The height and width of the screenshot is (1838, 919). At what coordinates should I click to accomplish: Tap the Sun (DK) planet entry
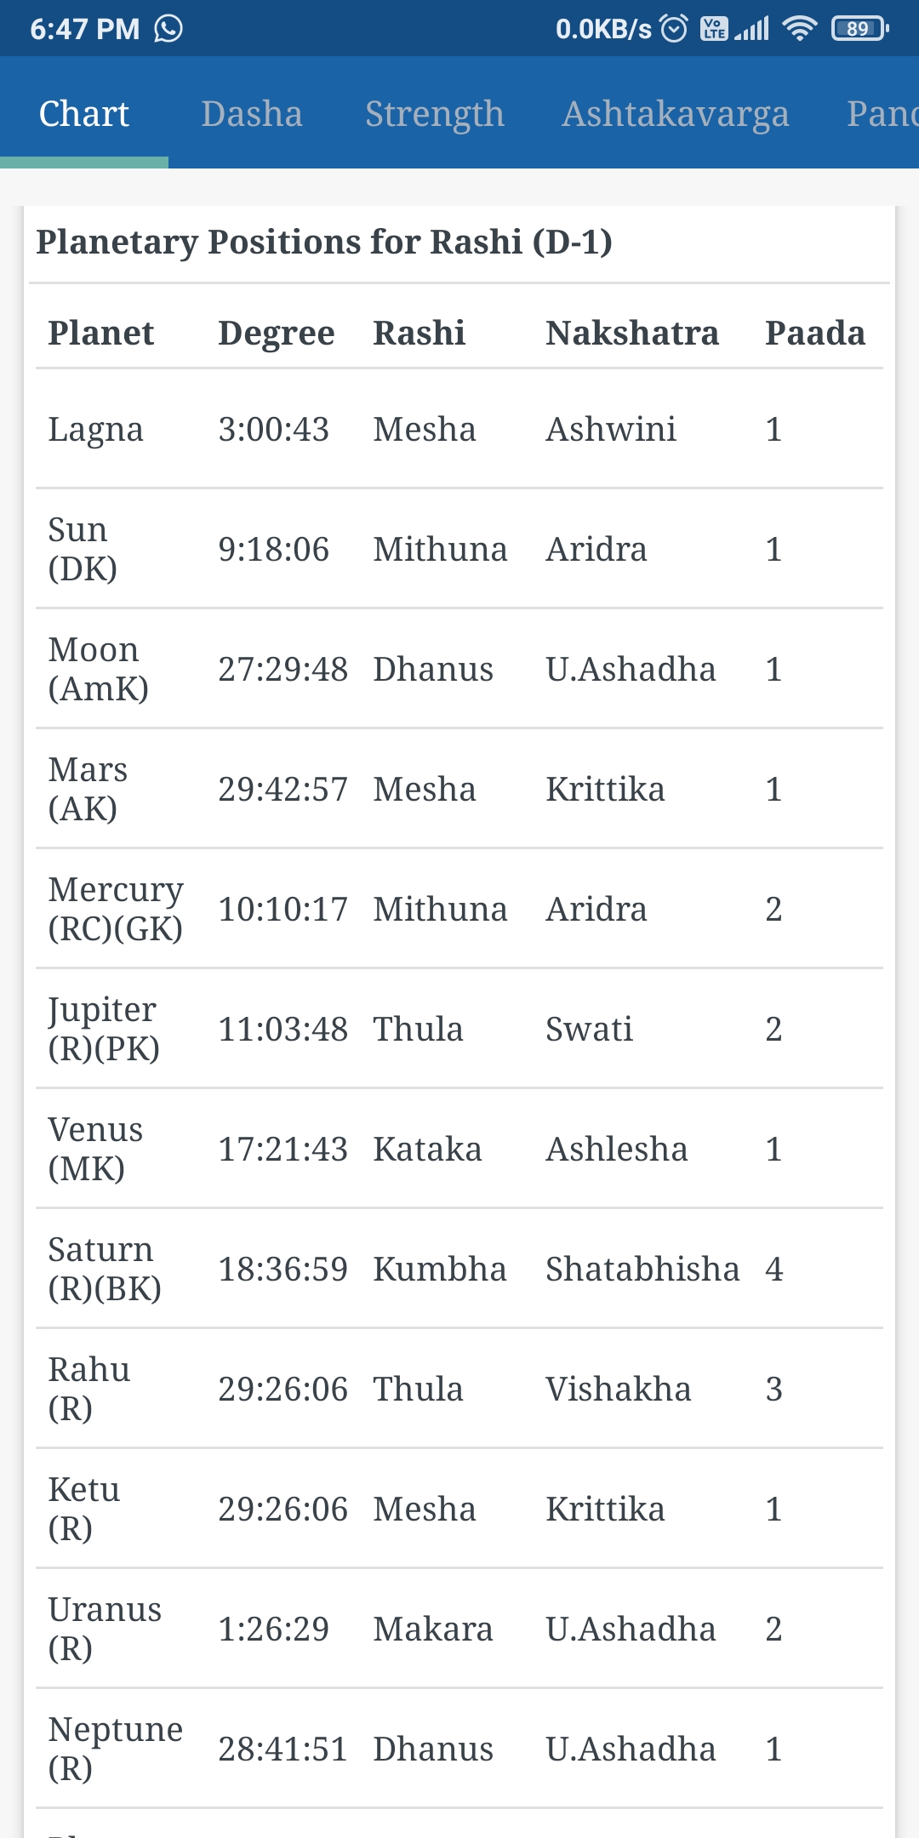pyautogui.click(x=83, y=549)
